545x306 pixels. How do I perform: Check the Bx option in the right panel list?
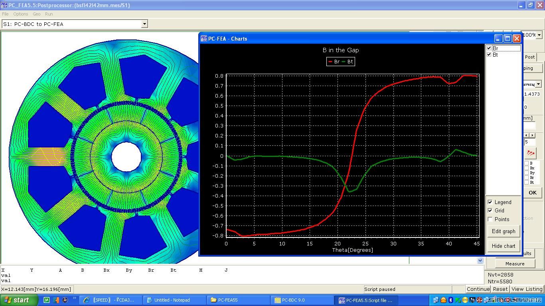[526, 168]
